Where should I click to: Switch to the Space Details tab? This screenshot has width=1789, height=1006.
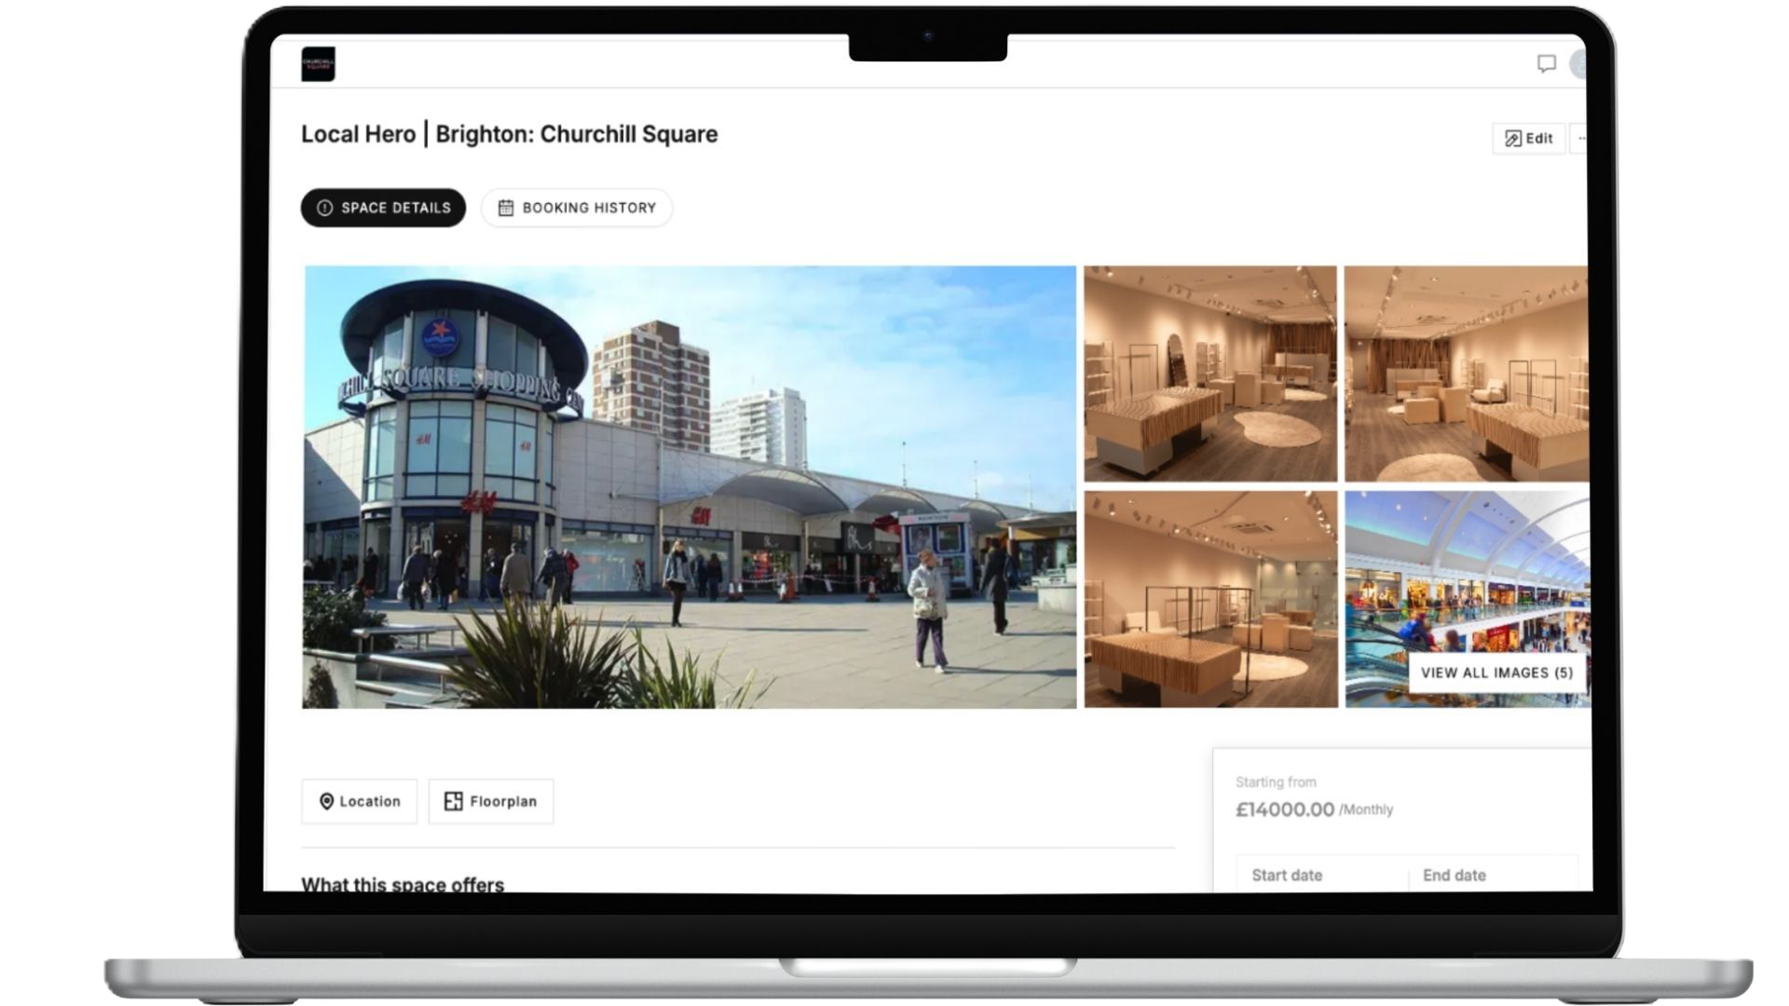(x=383, y=208)
